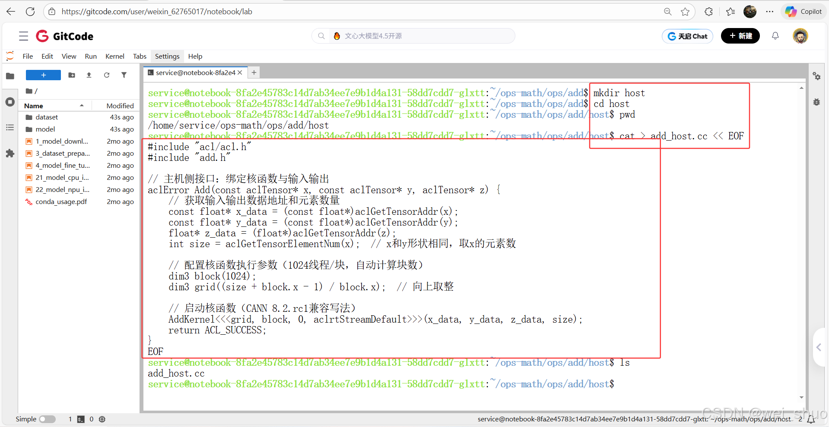829x427 pixels.
Task: Sort files by Name column
Action: click(54, 106)
